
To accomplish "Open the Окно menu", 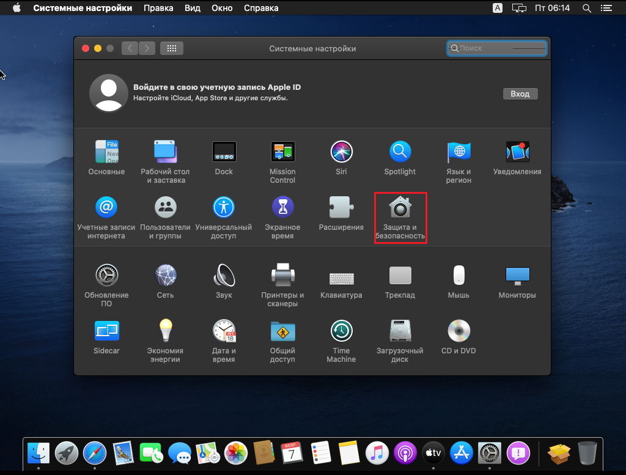I will tap(222, 8).
